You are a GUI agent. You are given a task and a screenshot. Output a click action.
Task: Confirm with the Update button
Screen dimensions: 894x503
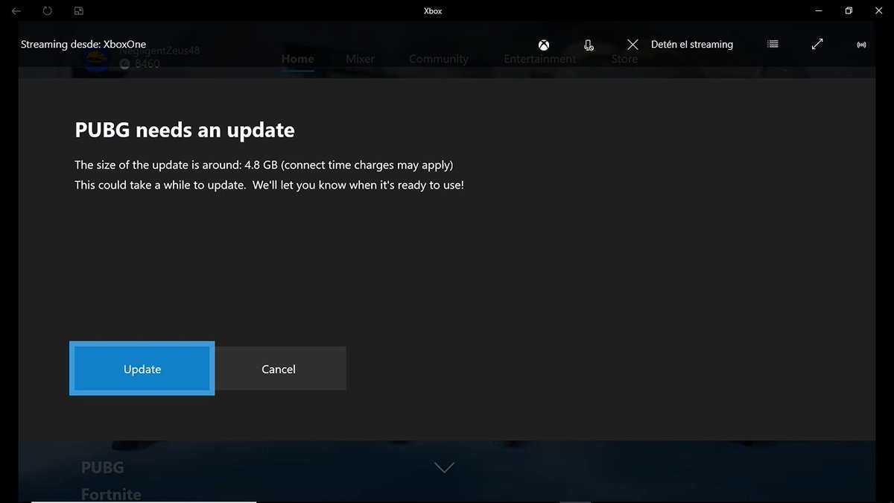pyautogui.click(x=142, y=369)
